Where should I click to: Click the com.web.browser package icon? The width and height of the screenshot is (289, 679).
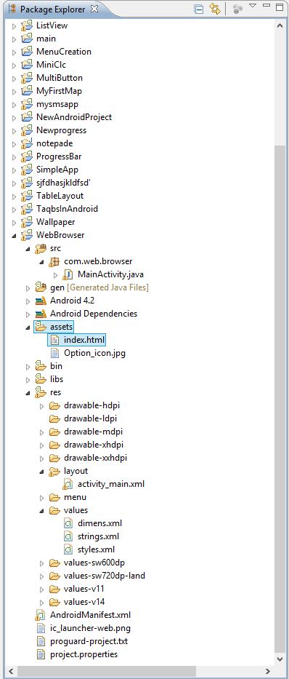click(55, 261)
